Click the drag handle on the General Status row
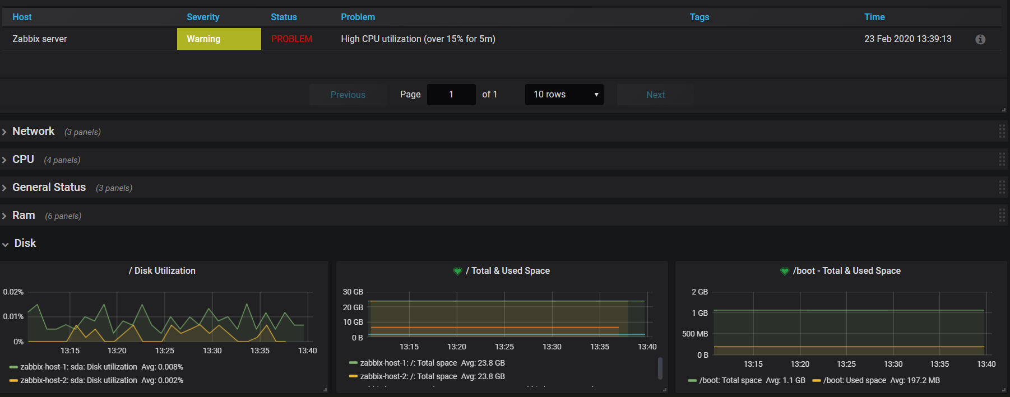Viewport: 1010px width, 397px height. pos(1002,188)
